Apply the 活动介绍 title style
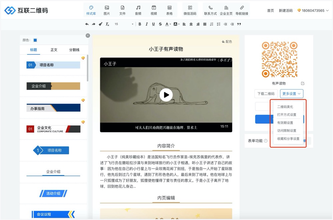This screenshot has width=333, height=220. 53,193
